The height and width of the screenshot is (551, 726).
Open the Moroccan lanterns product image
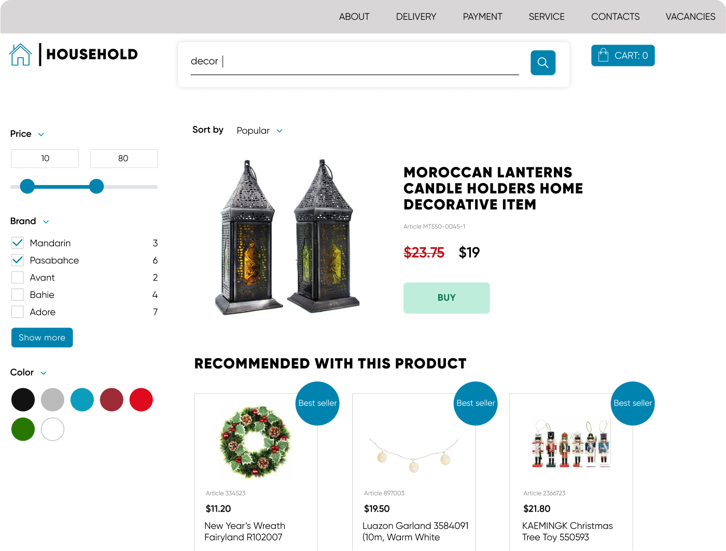(x=287, y=237)
